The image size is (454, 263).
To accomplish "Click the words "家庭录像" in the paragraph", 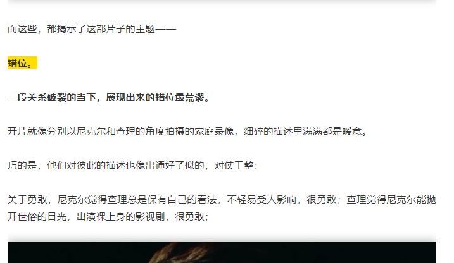I will (214, 131).
